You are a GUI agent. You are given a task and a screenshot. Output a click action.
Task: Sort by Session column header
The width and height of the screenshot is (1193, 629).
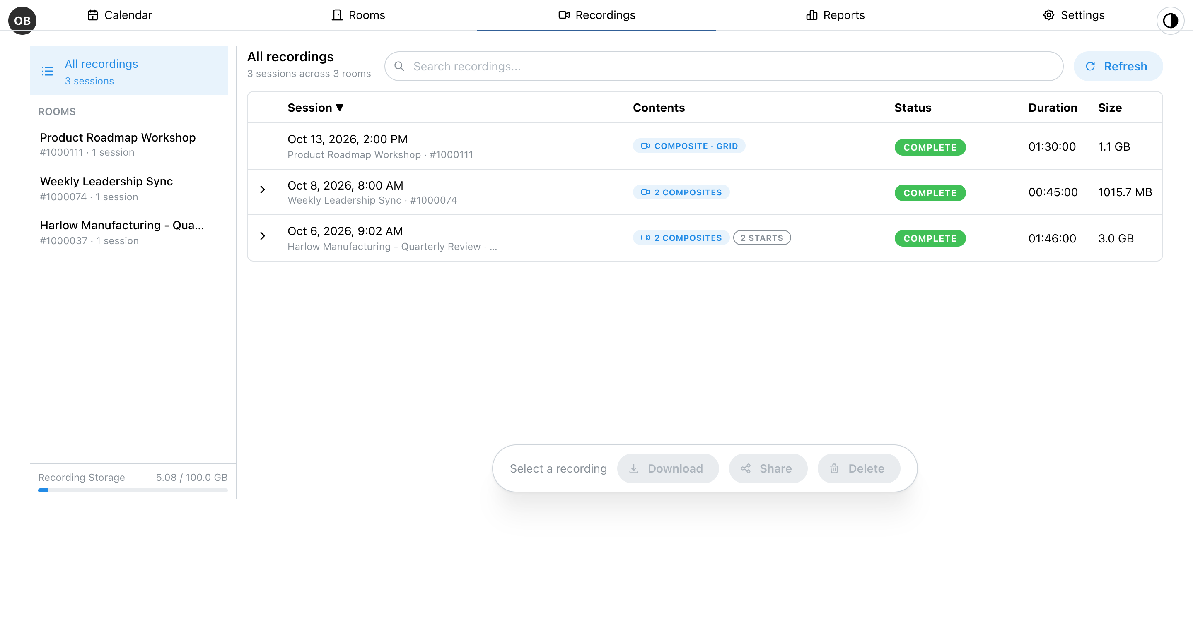(x=315, y=108)
